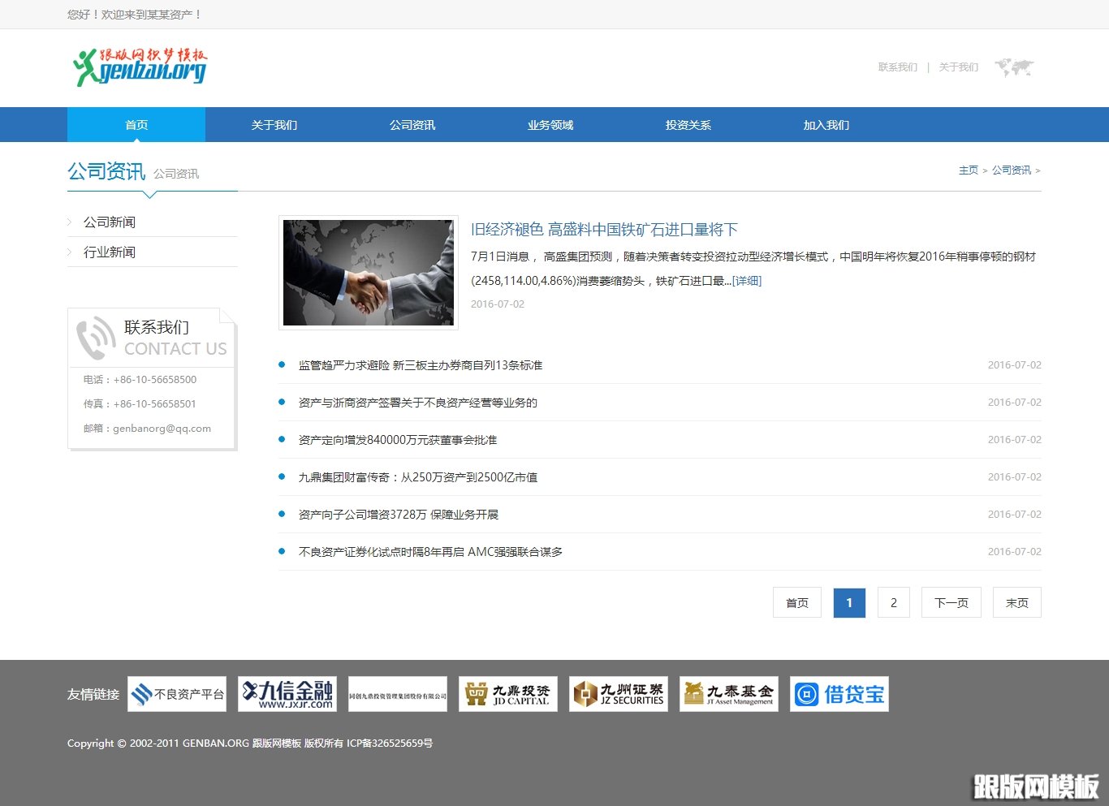The height and width of the screenshot is (806, 1109).
Task: Click 主页 in the breadcrumb trail
Action: [969, 170]
